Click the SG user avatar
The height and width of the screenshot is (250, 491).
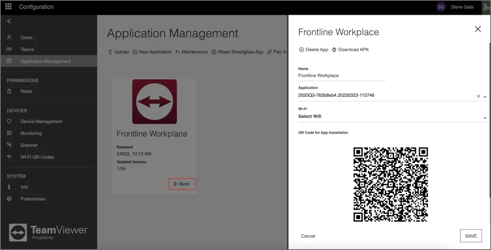[441, 7]
